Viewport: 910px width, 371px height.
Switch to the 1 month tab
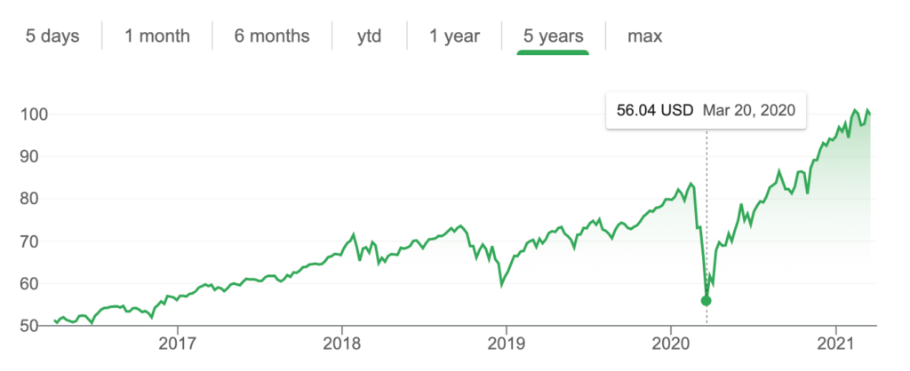(x=156, y=36)
